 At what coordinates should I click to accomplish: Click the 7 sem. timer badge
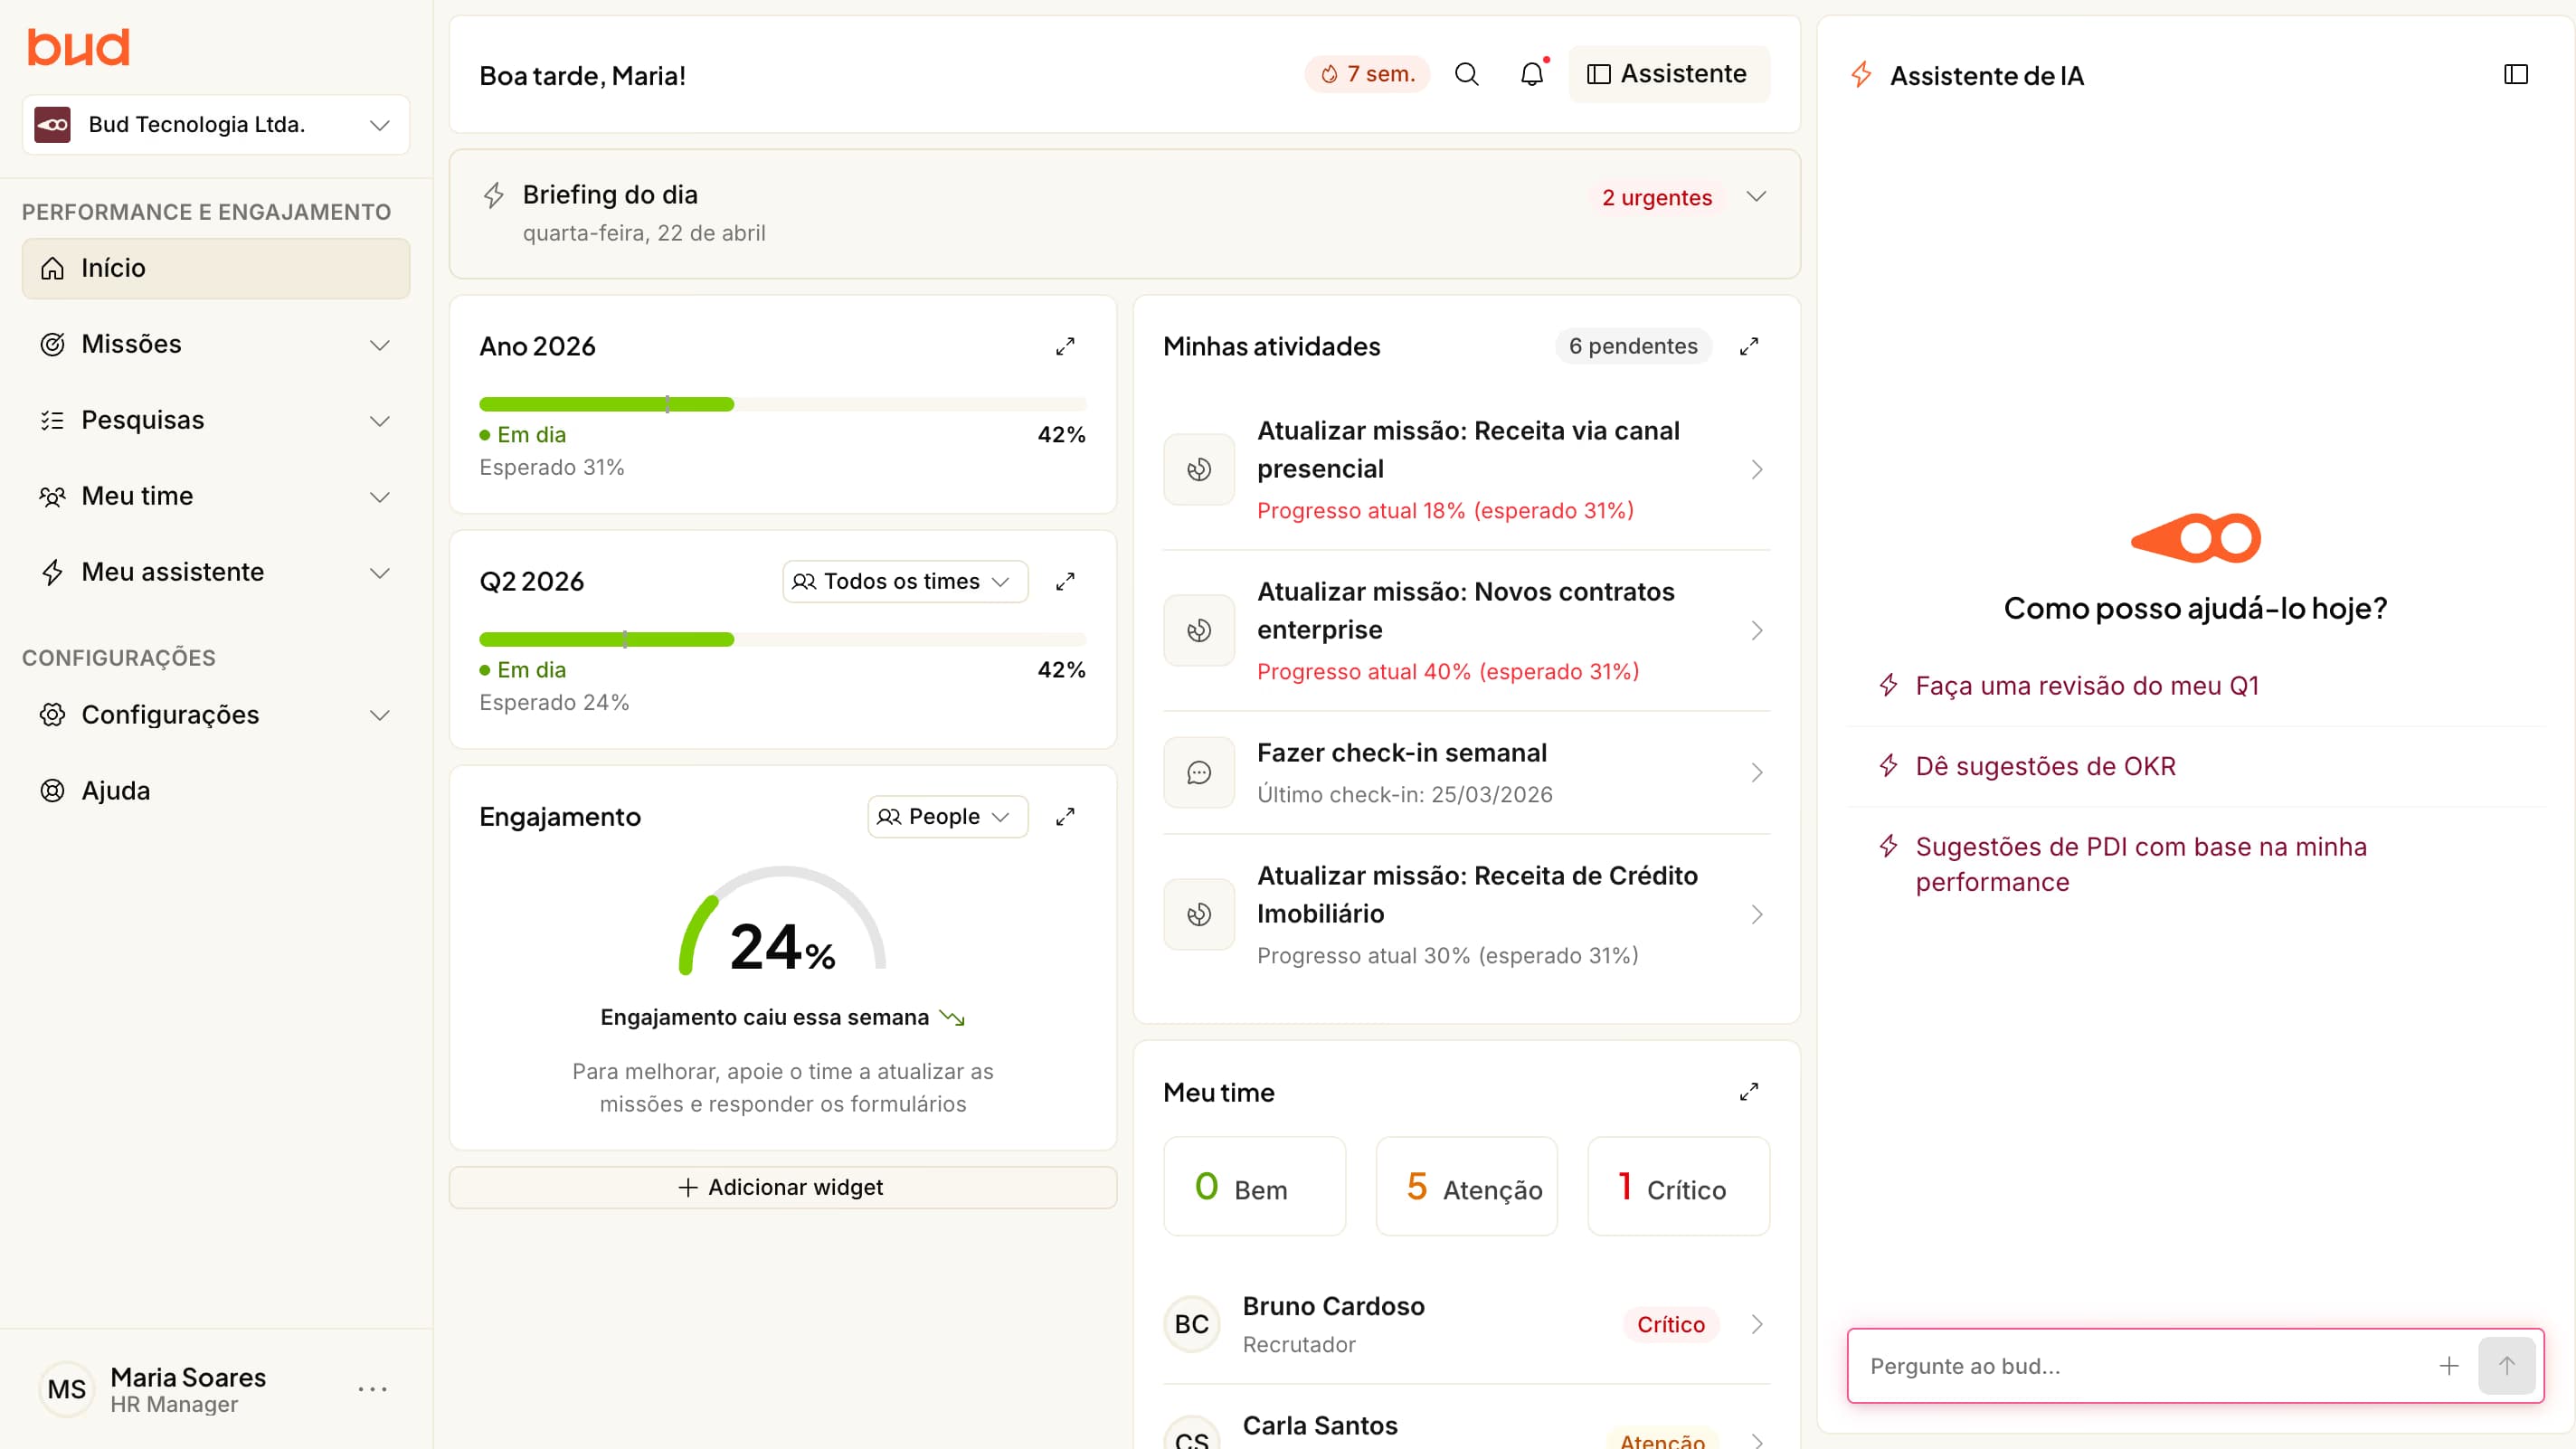click(1366, 73)
